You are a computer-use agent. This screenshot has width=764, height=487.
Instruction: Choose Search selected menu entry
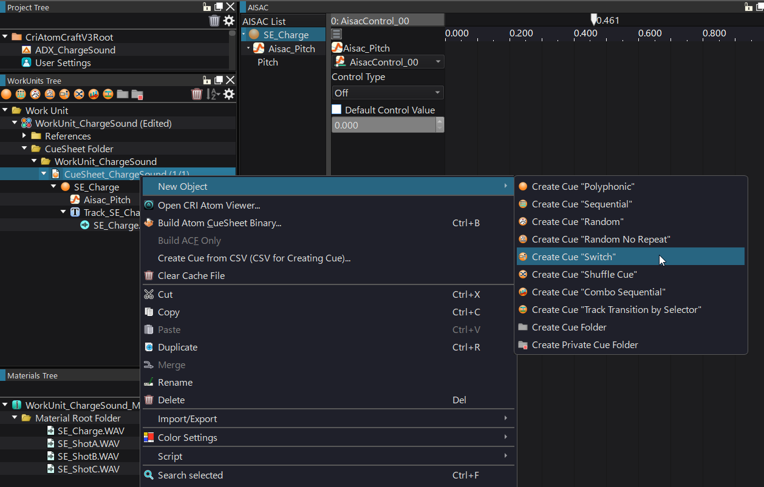coord(328,475)
